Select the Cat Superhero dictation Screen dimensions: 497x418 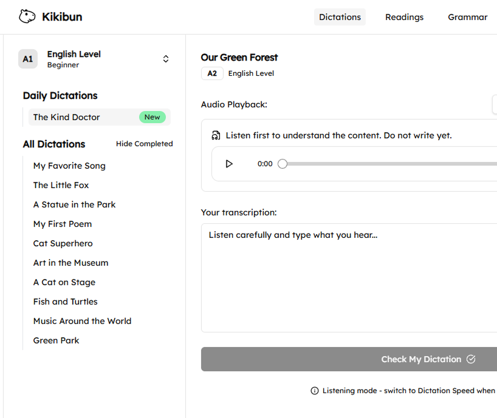63,243
